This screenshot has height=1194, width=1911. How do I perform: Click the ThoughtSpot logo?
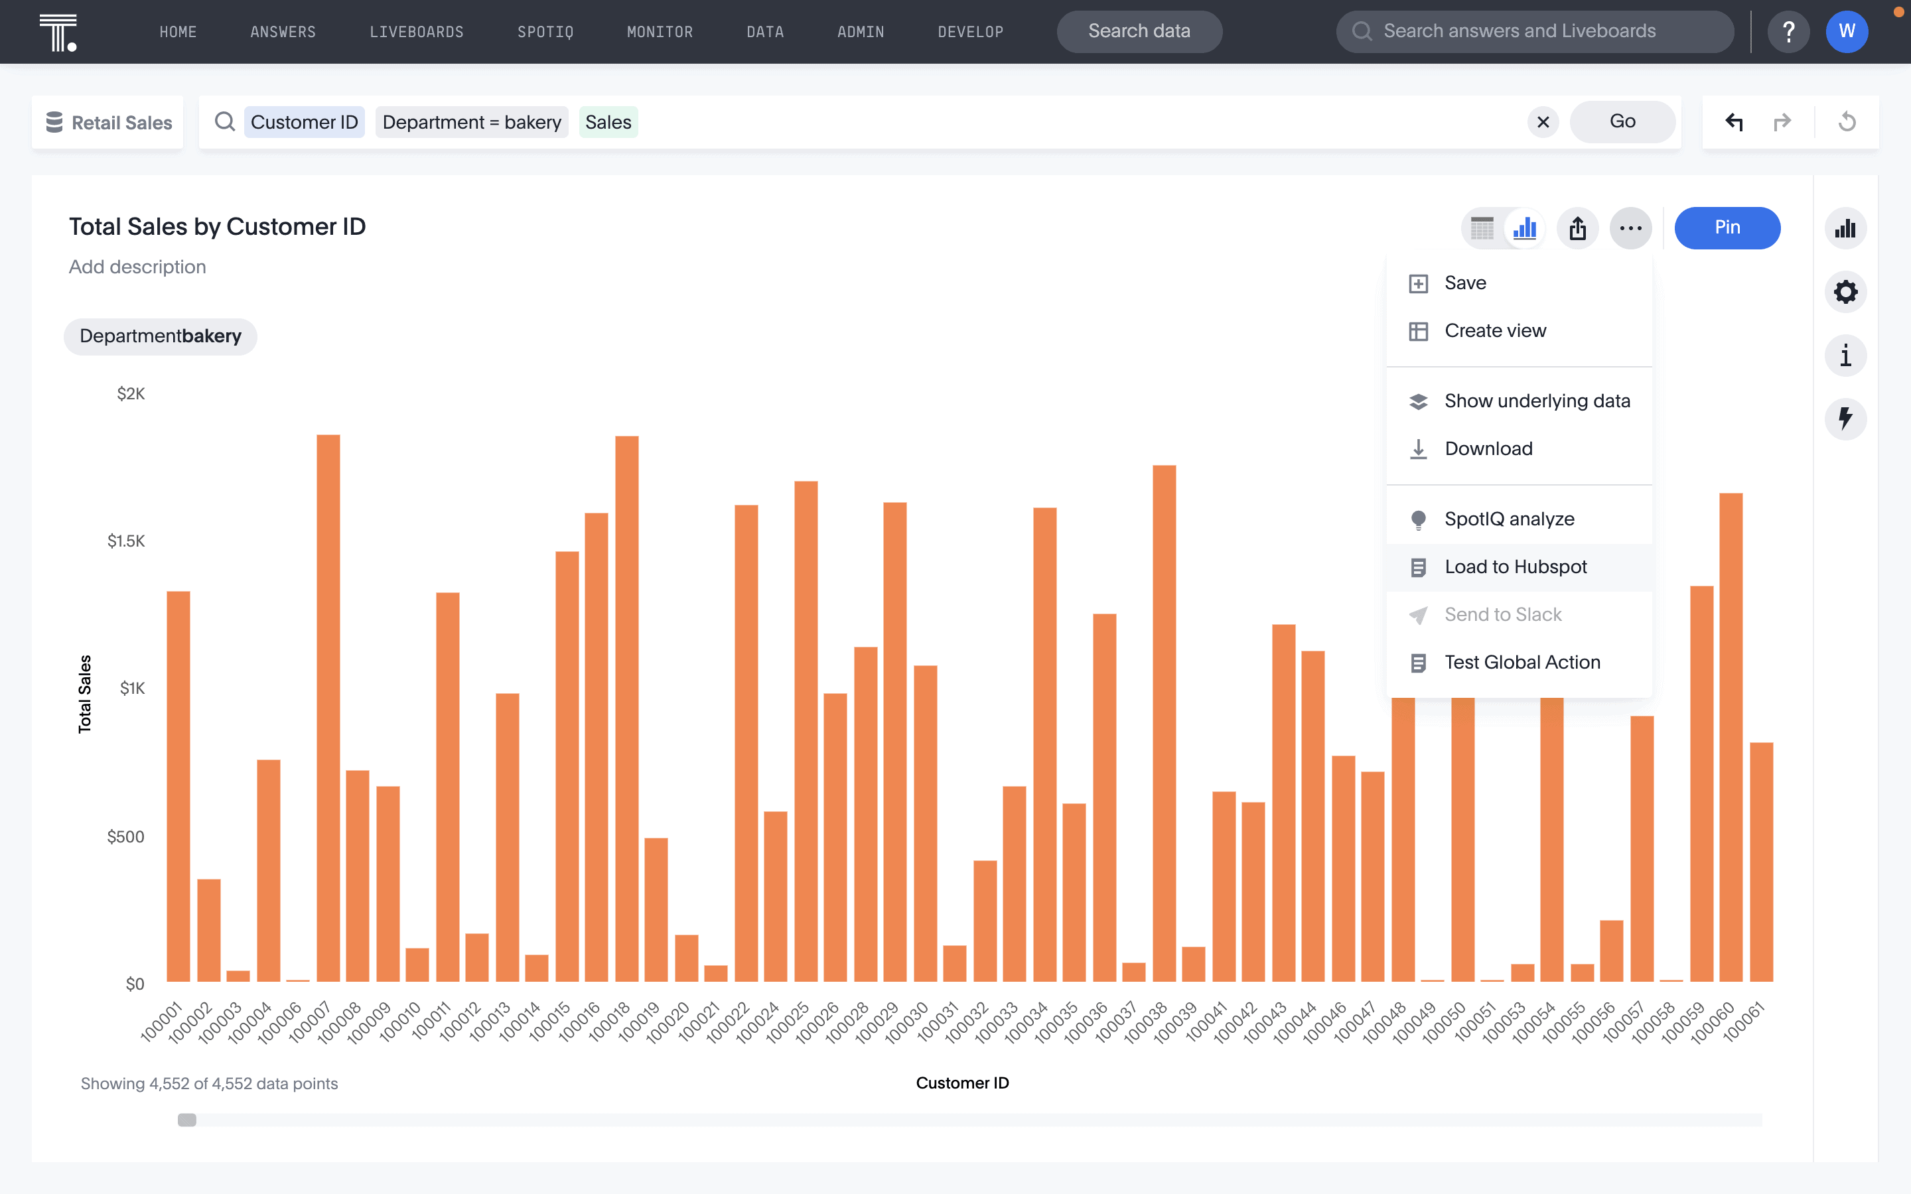coord(58,32)
